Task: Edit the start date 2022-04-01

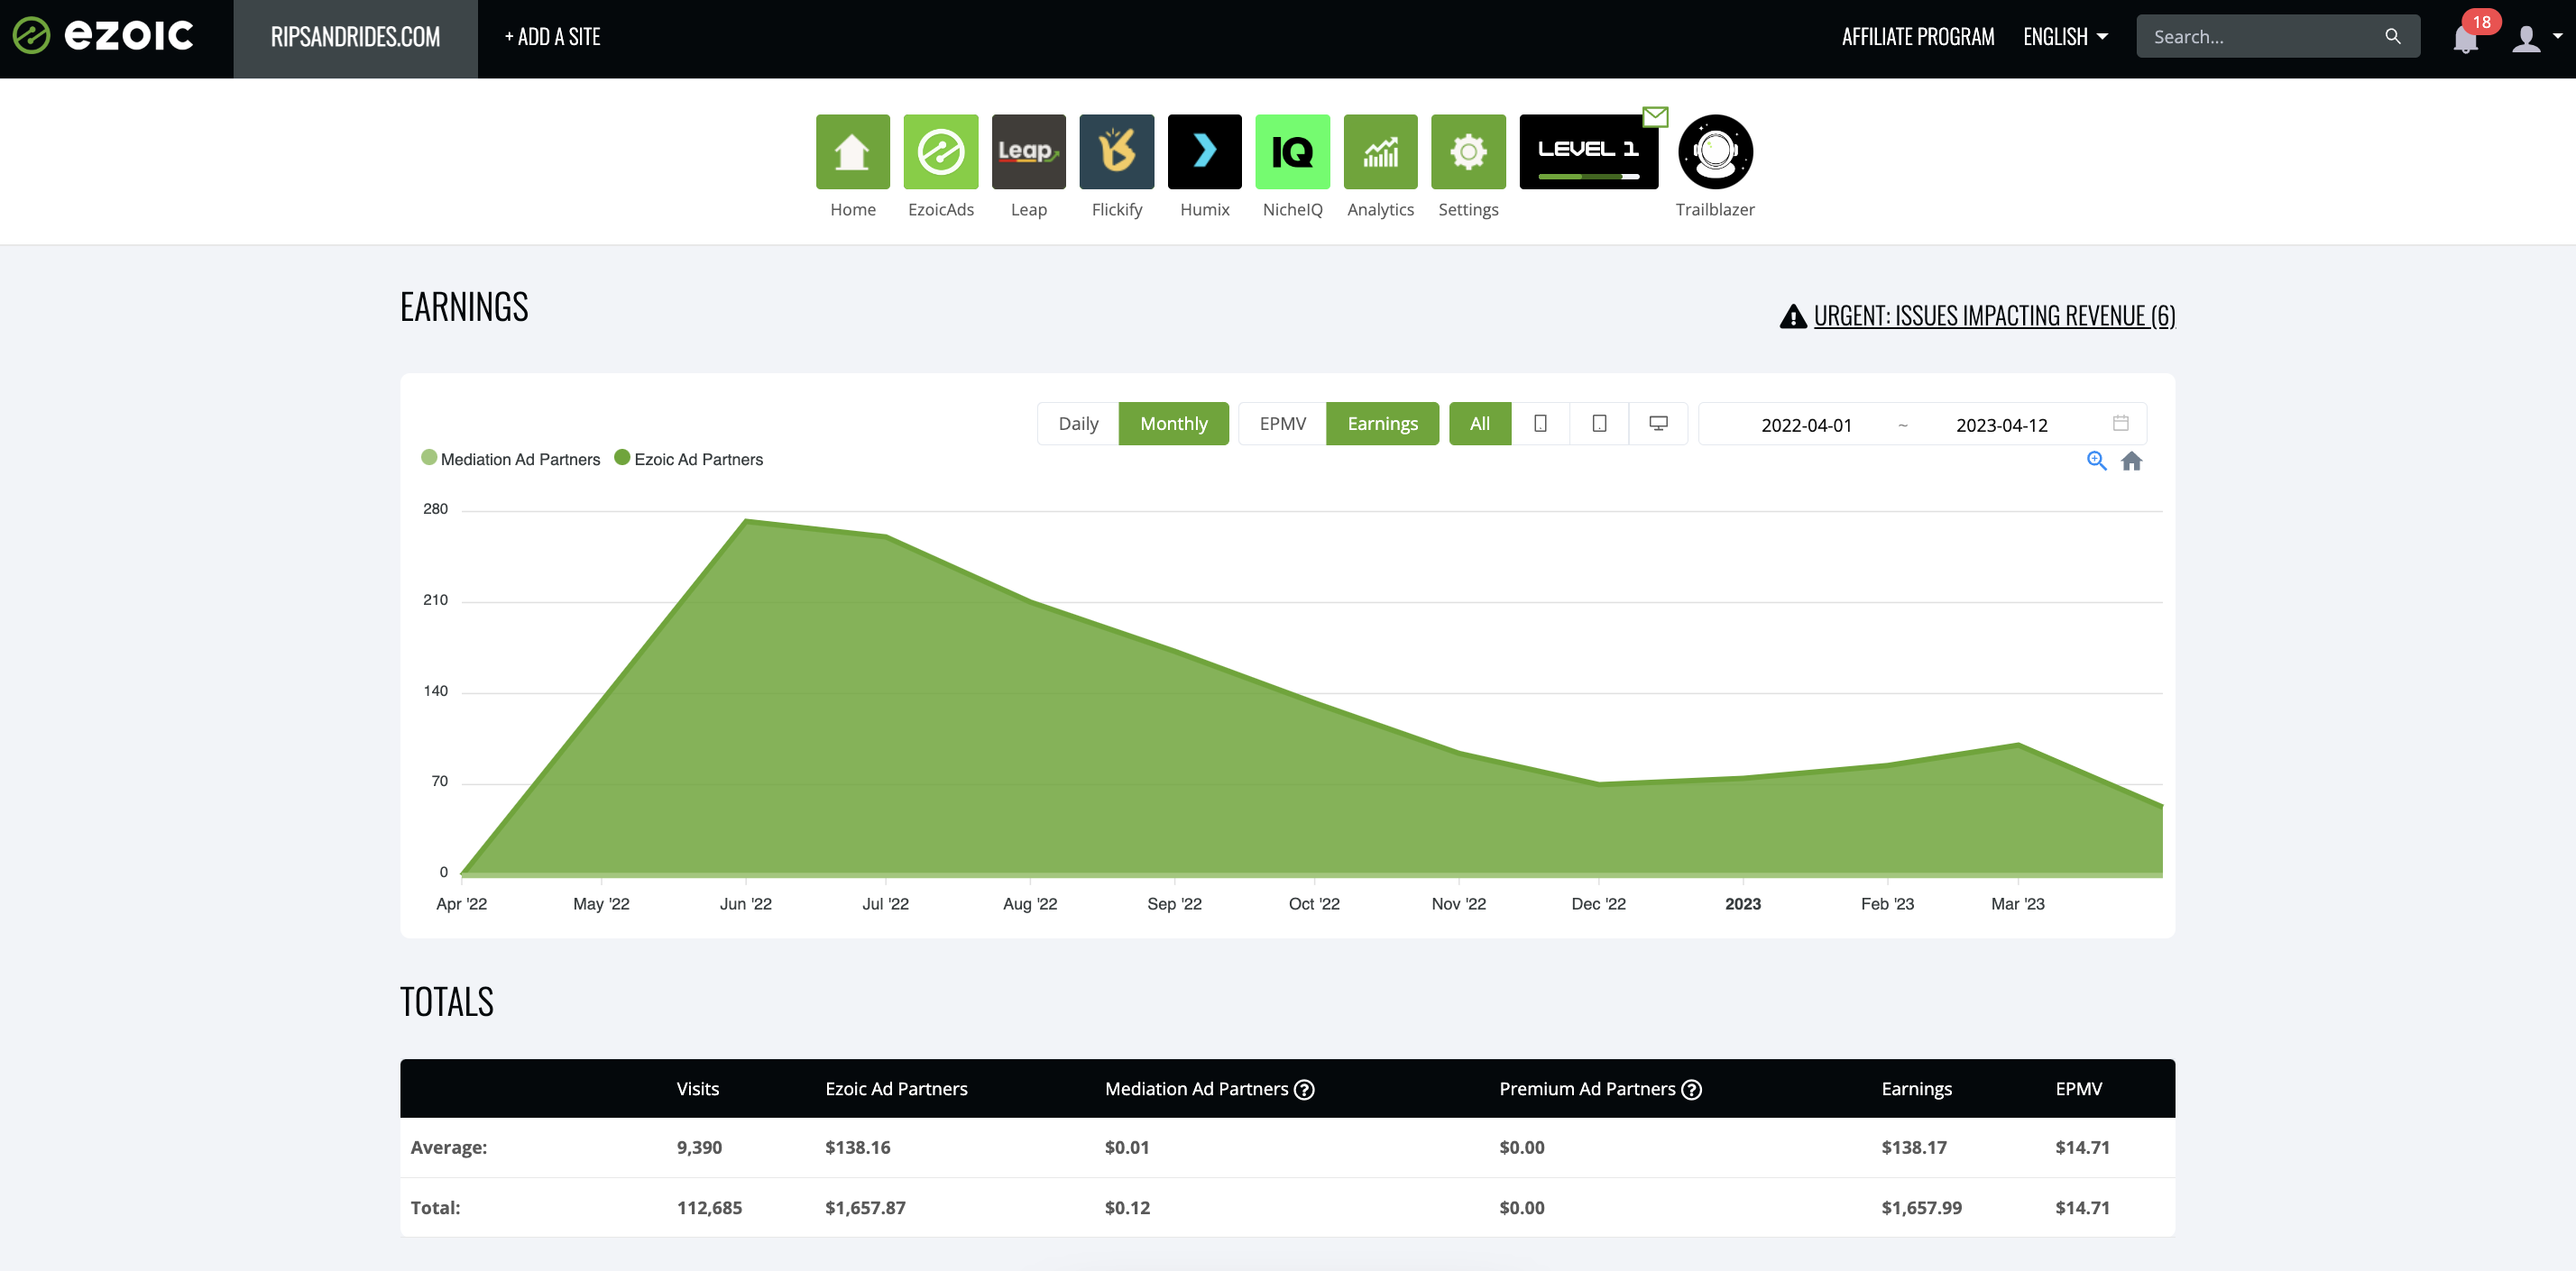Action: coord(1806,425)
